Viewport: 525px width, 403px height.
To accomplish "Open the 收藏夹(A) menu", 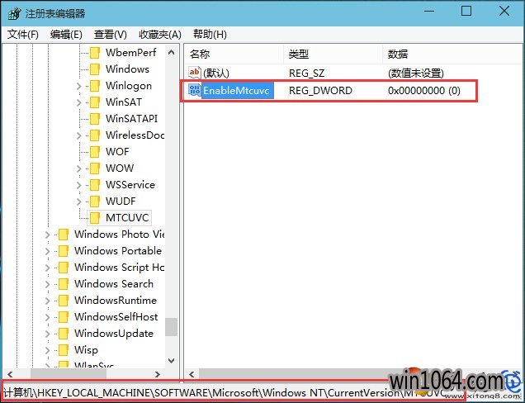I will coord(160,34).
